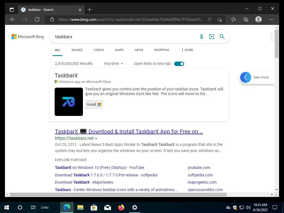Open the tab actions menu icon

point(12,10)
